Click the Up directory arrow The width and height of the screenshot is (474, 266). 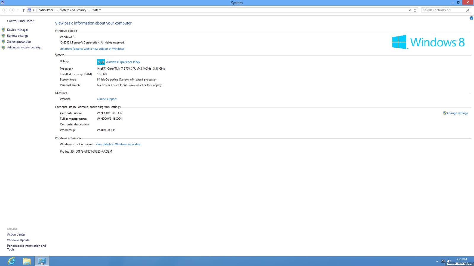click(x=23, y=10)
